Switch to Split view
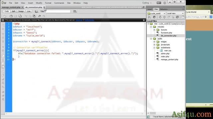213x119 pixels. pyautogui.click(x=13, y=11)
